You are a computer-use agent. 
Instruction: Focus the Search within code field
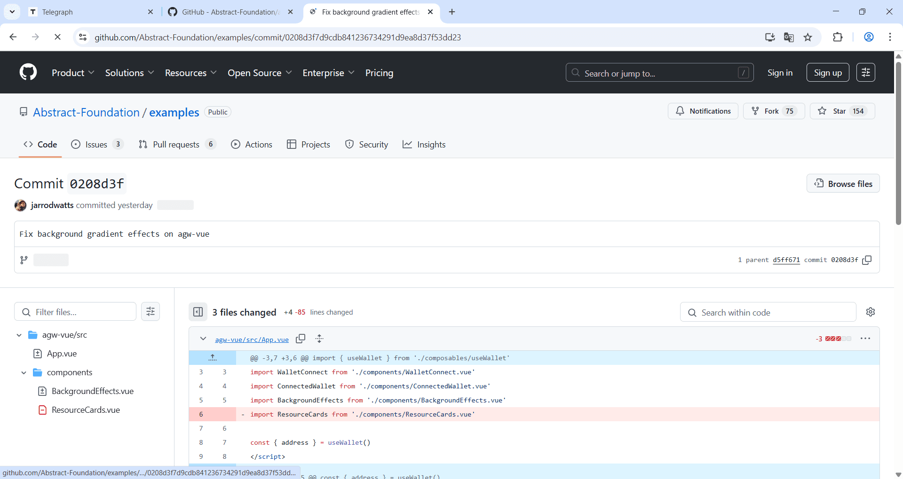768,312
